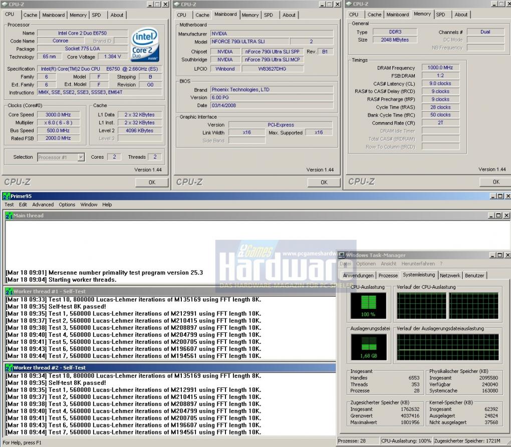Viewport: 511px width, 447px height.
Task: Switch to Benutzer tab in Task-Manager
Action: pyautogui.click(x=474, y=275)
